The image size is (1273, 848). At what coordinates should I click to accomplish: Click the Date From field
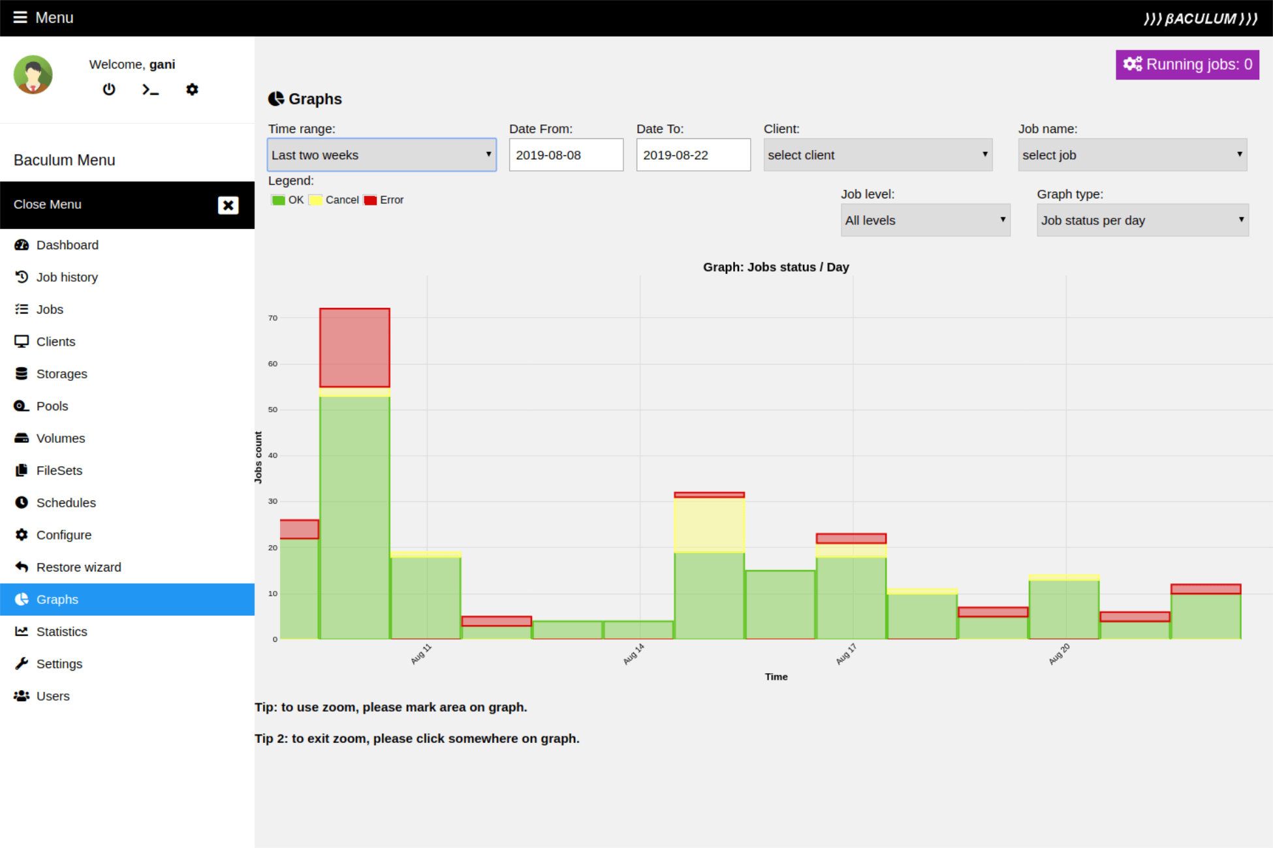(x=566, y=155)
